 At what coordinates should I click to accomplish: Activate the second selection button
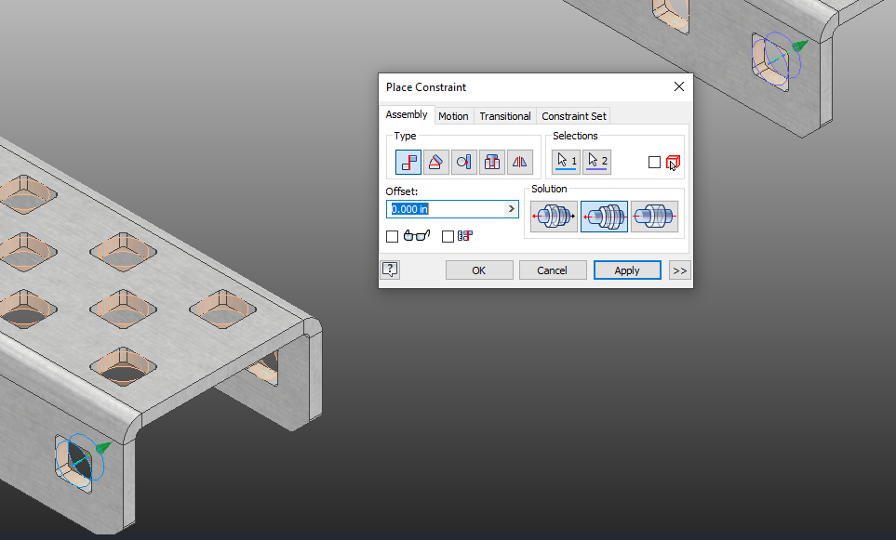pos(596,162)
